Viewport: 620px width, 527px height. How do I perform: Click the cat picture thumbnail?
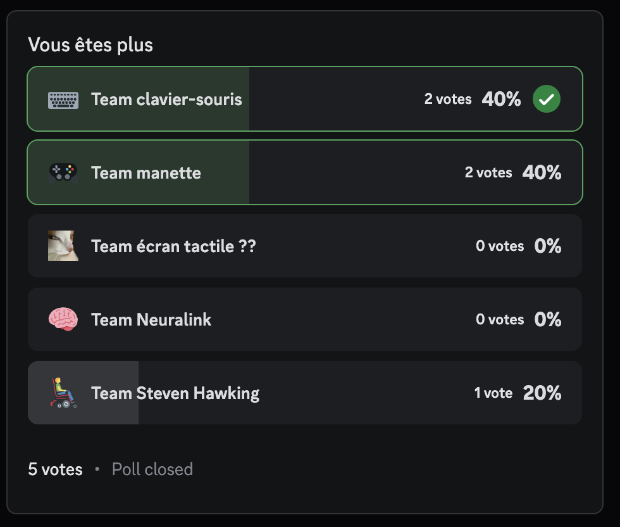coord(63,246)
